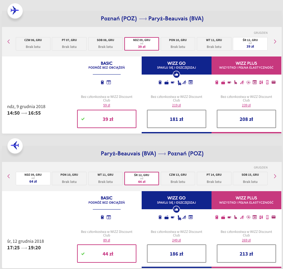Open return 249 zł non-member price link

(x=176, y=240)
